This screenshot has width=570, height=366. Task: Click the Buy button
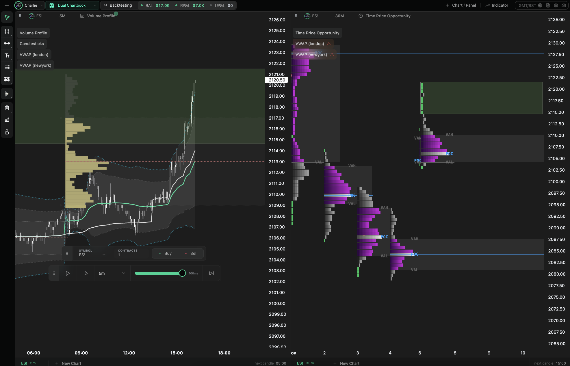coord(165,253)
